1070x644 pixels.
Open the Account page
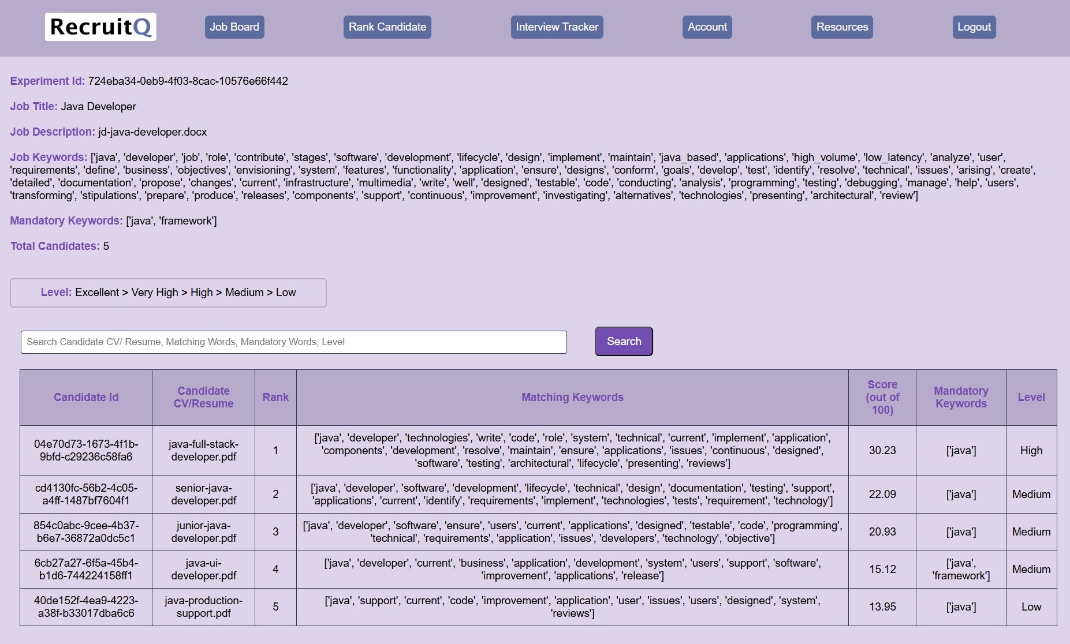706,27
